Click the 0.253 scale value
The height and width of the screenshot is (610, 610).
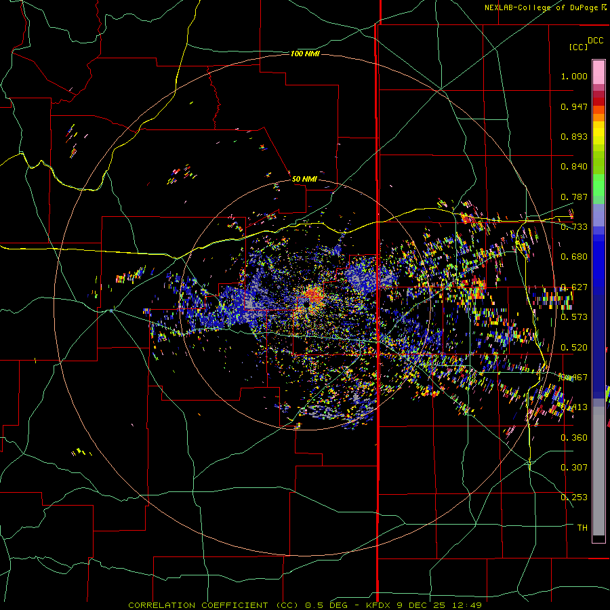pyautogui.click(x=574, y=497)
